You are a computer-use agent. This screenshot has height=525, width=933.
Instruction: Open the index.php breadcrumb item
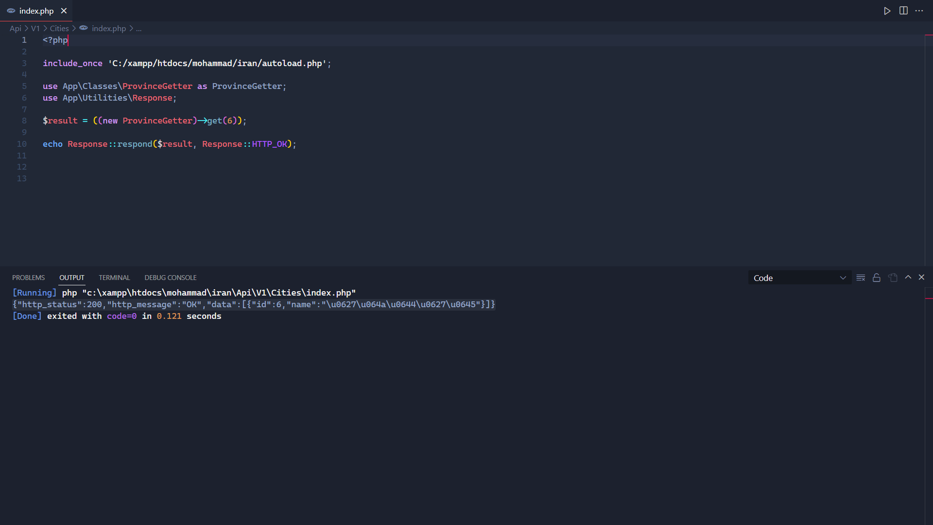click(x=108, y=28)
